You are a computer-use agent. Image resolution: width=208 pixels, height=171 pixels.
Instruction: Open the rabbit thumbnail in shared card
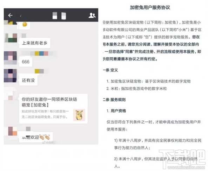(79, 115)
